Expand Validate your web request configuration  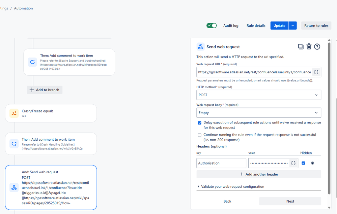pyautogui.click(x=231, y=186)
